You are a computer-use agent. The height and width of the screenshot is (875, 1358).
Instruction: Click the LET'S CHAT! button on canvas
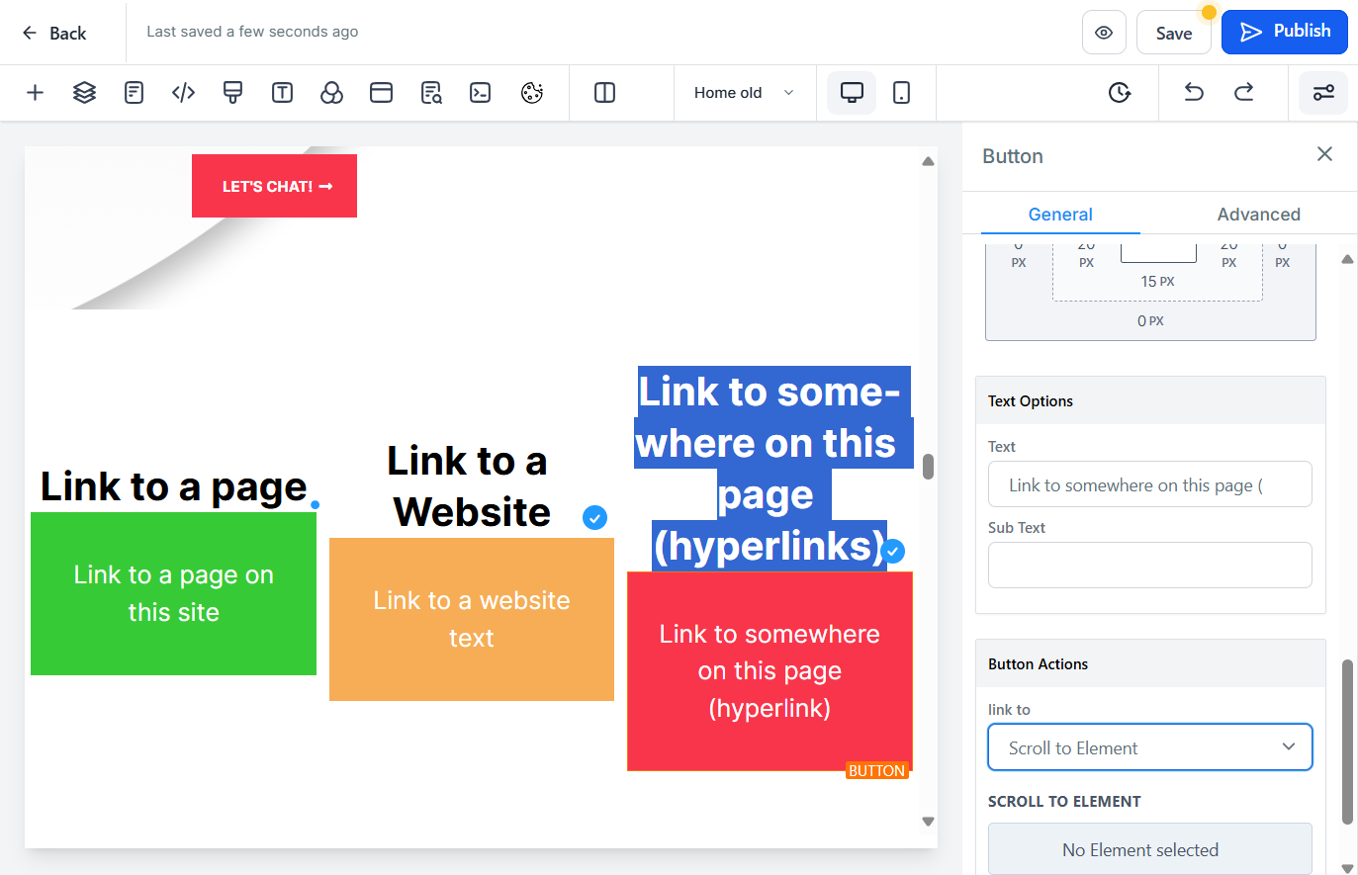click(x=274, y=186)
